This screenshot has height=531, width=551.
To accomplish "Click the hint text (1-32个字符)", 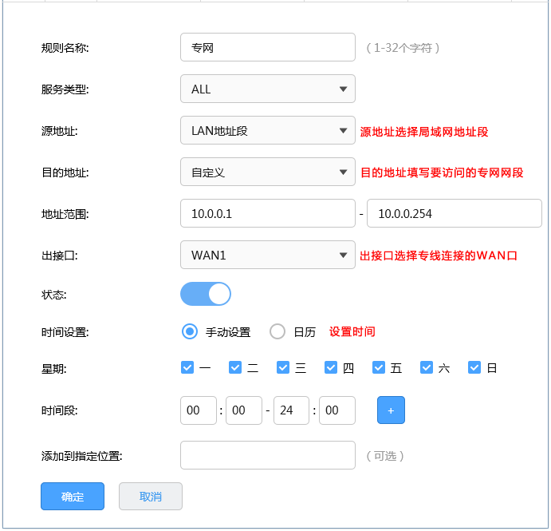I will coord(403,48).
